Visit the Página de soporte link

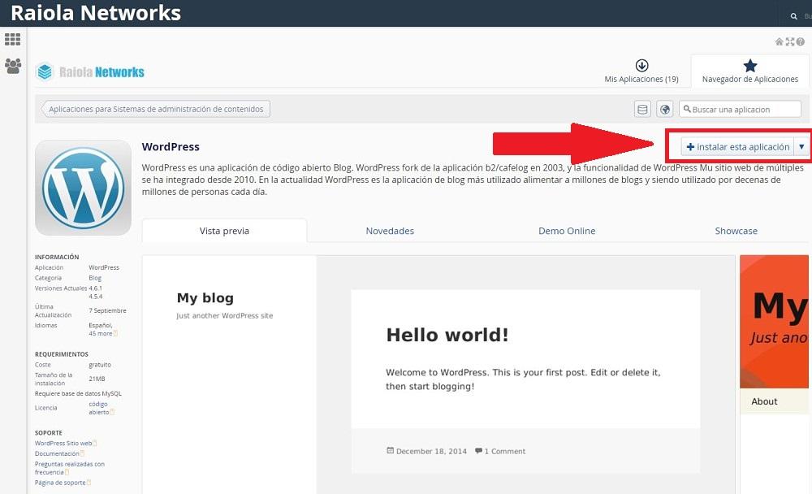[x=60, y=483]
